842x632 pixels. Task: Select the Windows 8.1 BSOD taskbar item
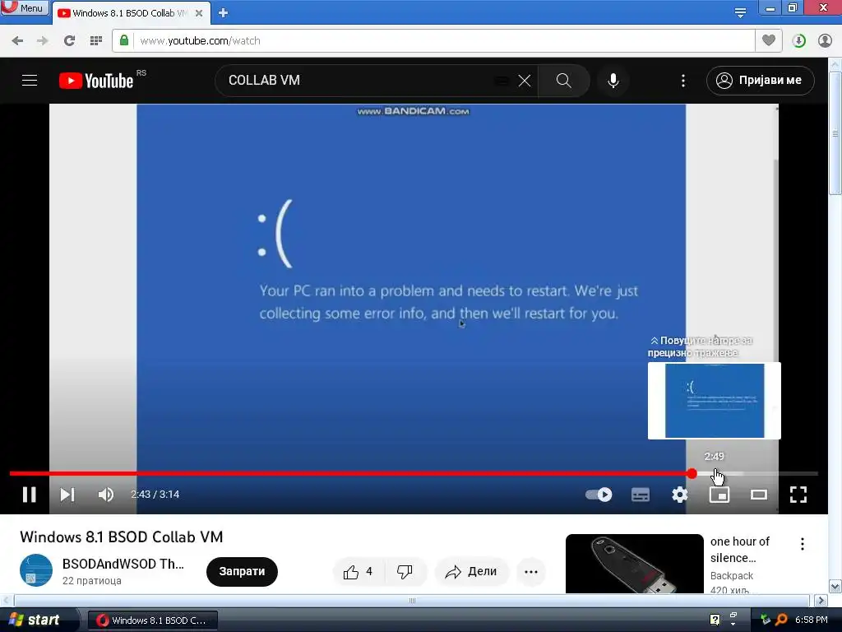153,620
